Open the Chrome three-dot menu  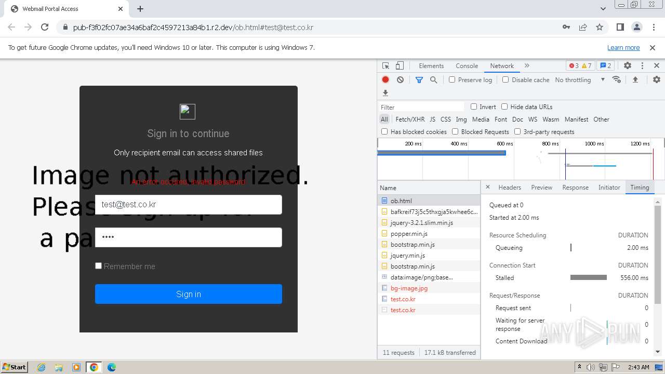653,27
